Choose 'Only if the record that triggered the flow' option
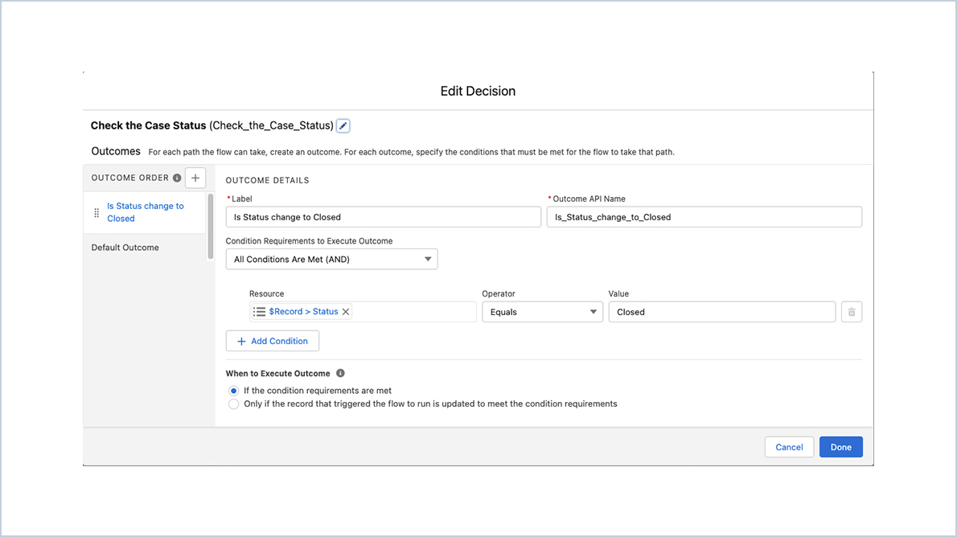 [233, 404]
